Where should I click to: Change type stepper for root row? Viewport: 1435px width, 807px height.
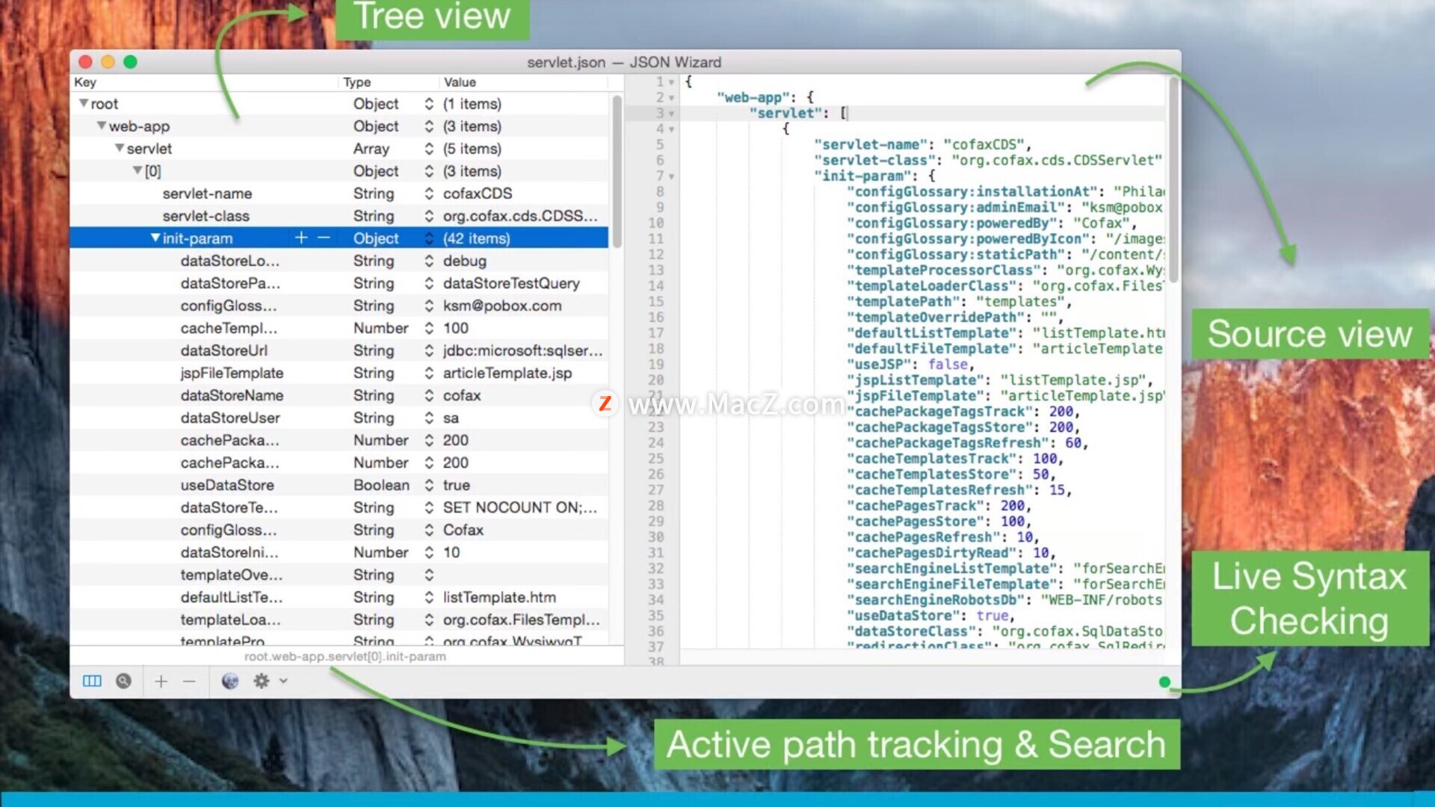429,104
